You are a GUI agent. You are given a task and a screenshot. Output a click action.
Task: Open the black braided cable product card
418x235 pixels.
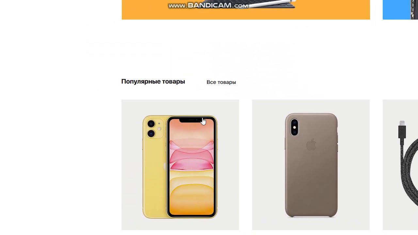point(400,165)
